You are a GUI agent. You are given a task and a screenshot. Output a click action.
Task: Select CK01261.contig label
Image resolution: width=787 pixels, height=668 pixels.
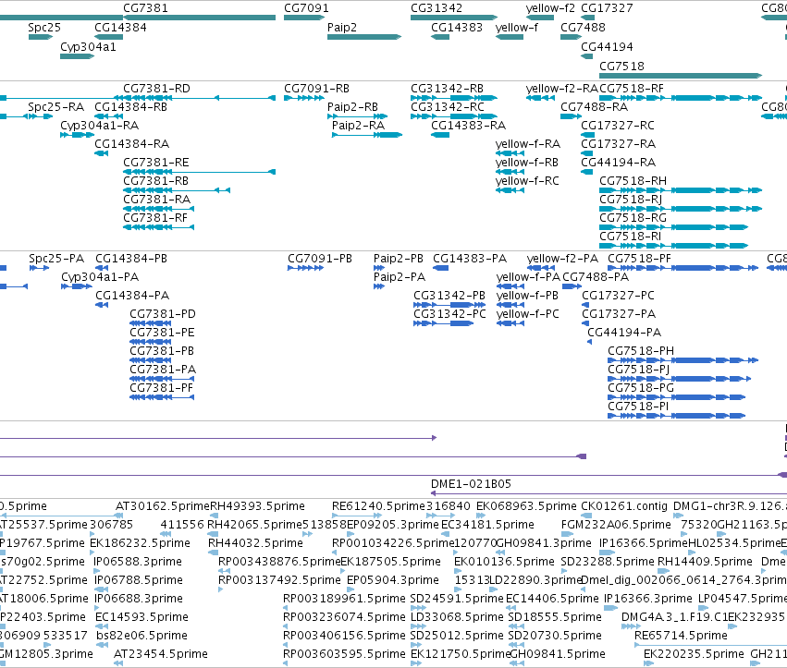coord(624,506)
